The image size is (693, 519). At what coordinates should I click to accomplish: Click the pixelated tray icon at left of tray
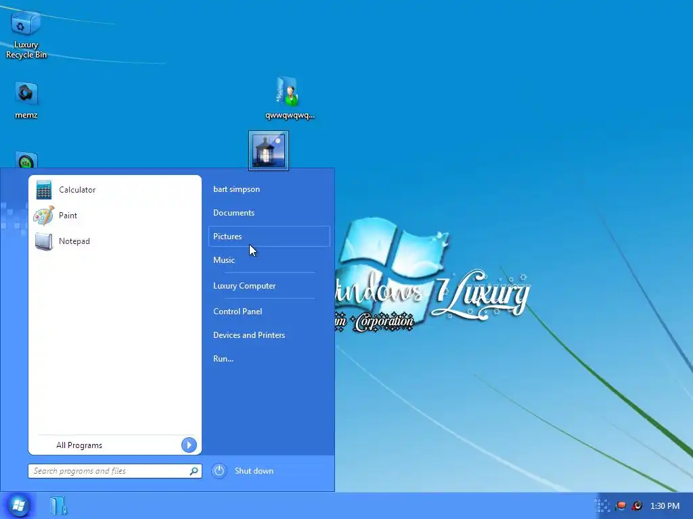pyautogui.click(x=603, y=505)
